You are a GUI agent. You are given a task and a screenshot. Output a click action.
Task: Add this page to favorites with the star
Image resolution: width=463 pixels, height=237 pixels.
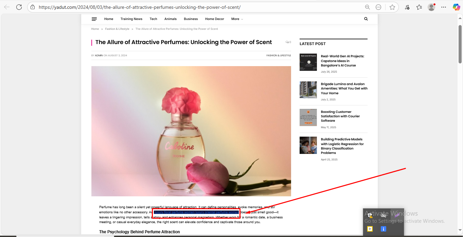pos(392,7)
